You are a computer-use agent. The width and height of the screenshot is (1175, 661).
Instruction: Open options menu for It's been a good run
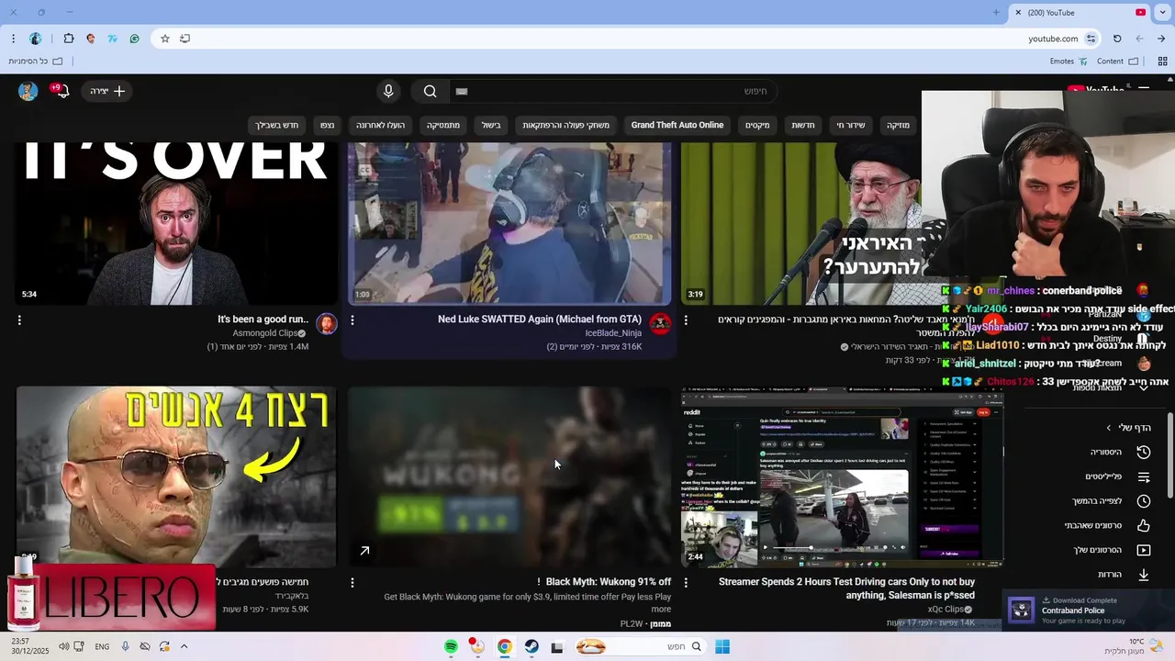click(19, 320)
